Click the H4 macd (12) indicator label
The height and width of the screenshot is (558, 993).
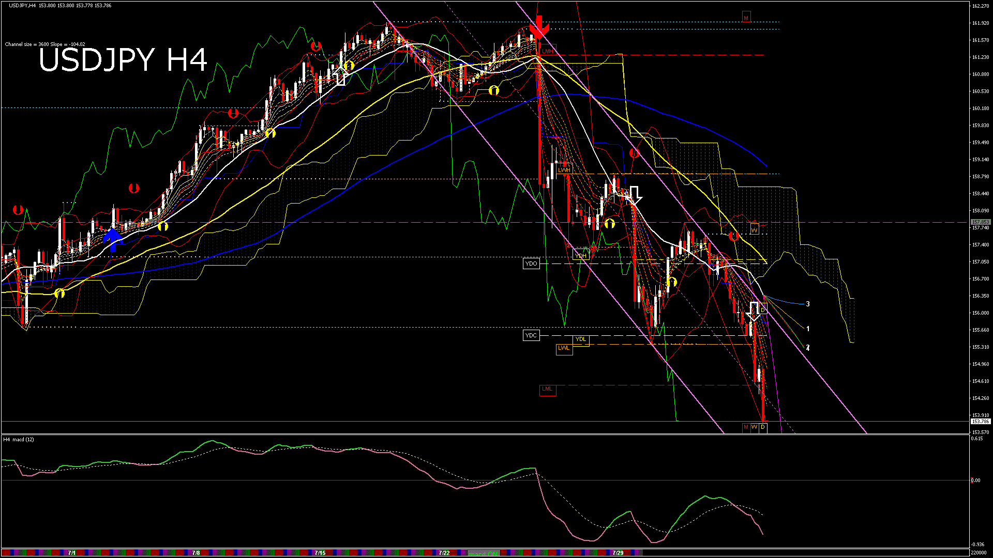[19, 440]
